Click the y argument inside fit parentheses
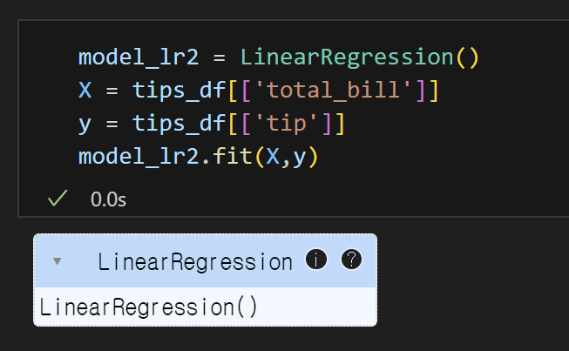This screenshot has width=569, height=351. [x=300, y=159]
